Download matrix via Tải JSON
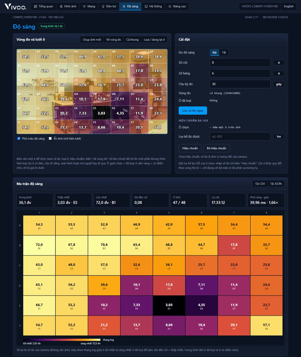 coord(276,184)
